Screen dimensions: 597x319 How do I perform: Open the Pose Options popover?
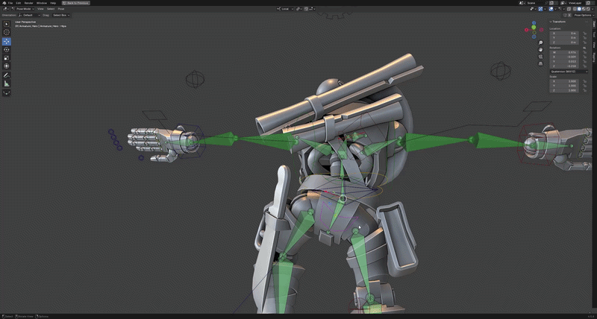[583, 15]
